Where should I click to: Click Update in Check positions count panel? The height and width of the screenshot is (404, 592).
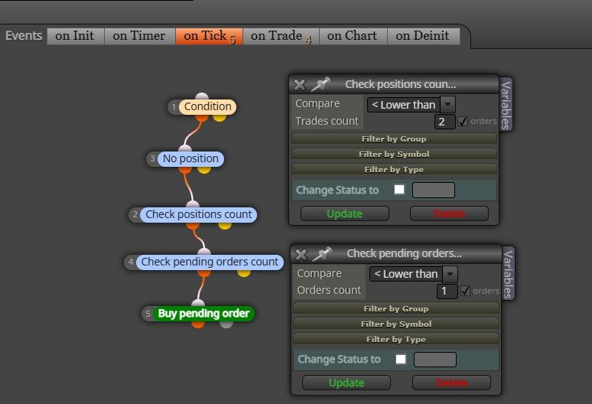pos(345,213)
